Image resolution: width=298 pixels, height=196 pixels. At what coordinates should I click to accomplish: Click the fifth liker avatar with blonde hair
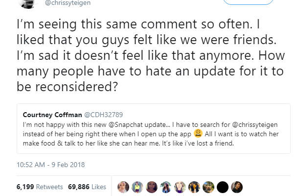click(x=180, y=187)
